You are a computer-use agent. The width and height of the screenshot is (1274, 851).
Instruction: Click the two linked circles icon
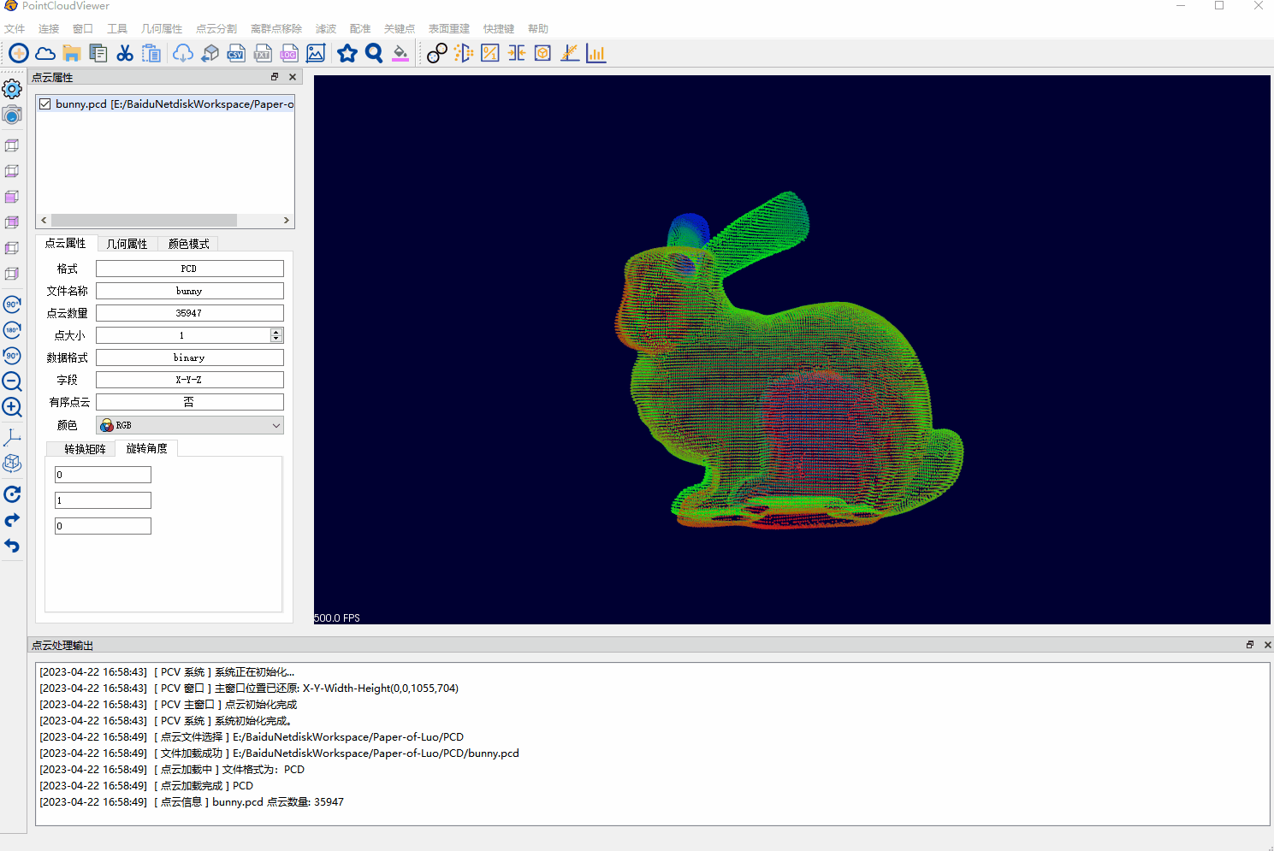437,54
